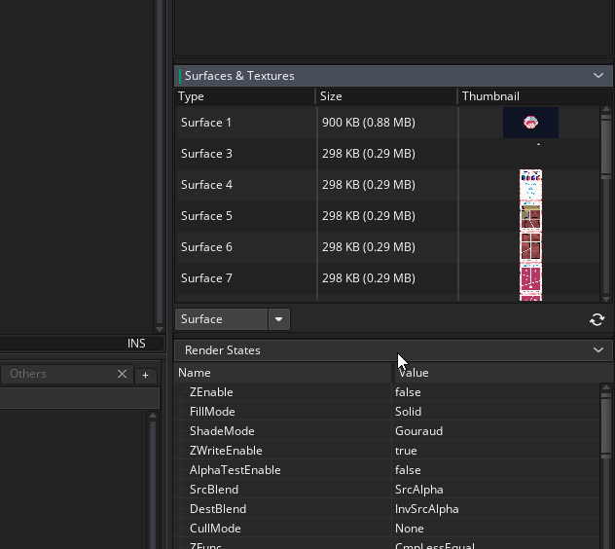
Task: Collapse the Surfaces & Textures panel
Action: tap(597, 76)
